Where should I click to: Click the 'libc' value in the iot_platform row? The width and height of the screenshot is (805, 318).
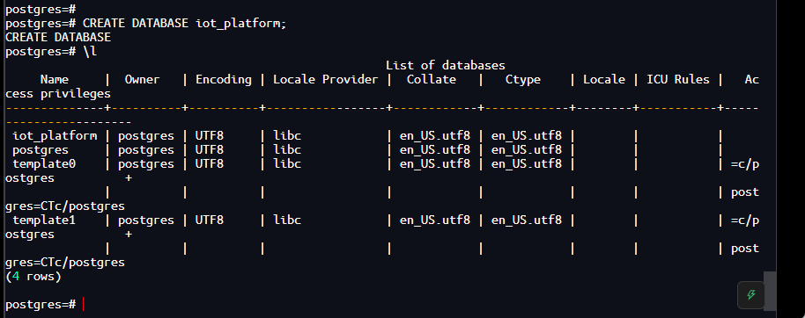point(287,135)
